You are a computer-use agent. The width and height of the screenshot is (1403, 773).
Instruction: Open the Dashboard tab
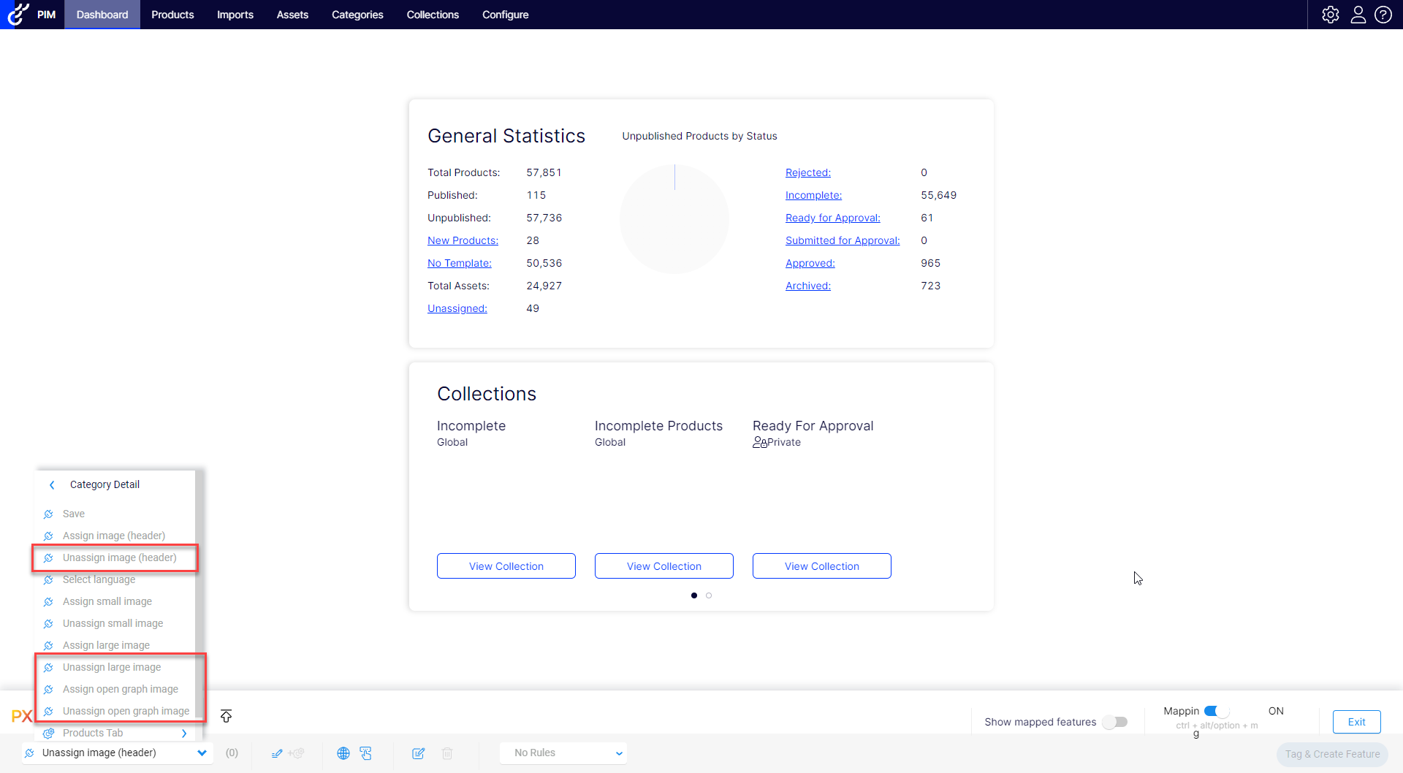tap(102, 15)
